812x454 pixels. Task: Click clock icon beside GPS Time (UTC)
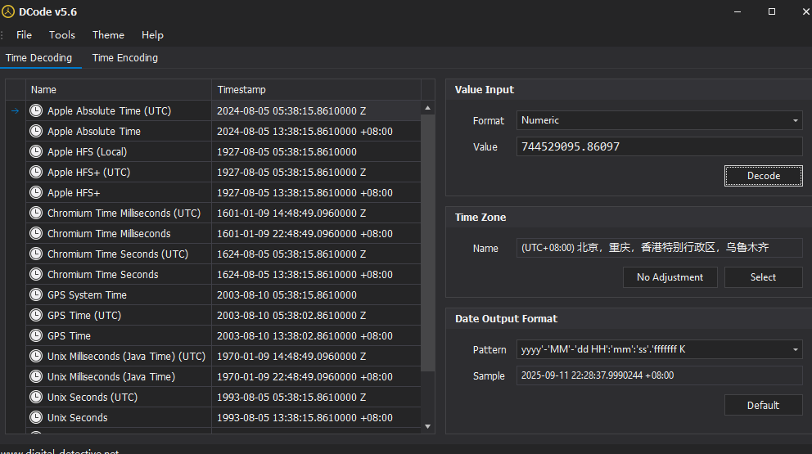pos(36,315)
